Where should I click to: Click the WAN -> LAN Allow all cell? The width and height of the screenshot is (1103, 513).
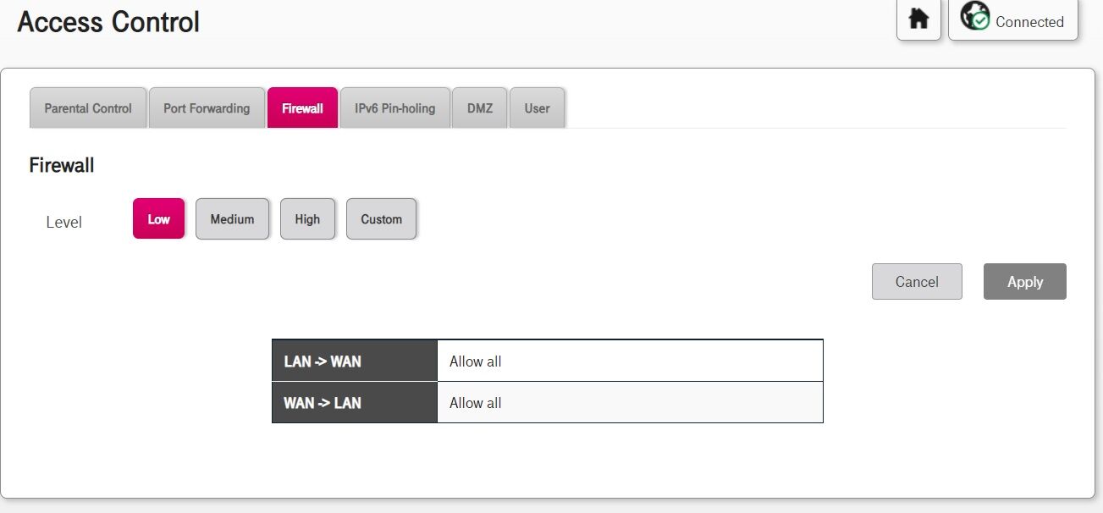tap(630, 402)
